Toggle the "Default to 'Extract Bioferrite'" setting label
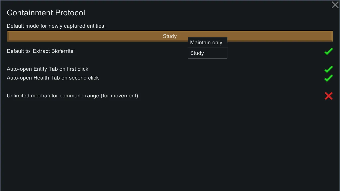 (41, 51)
